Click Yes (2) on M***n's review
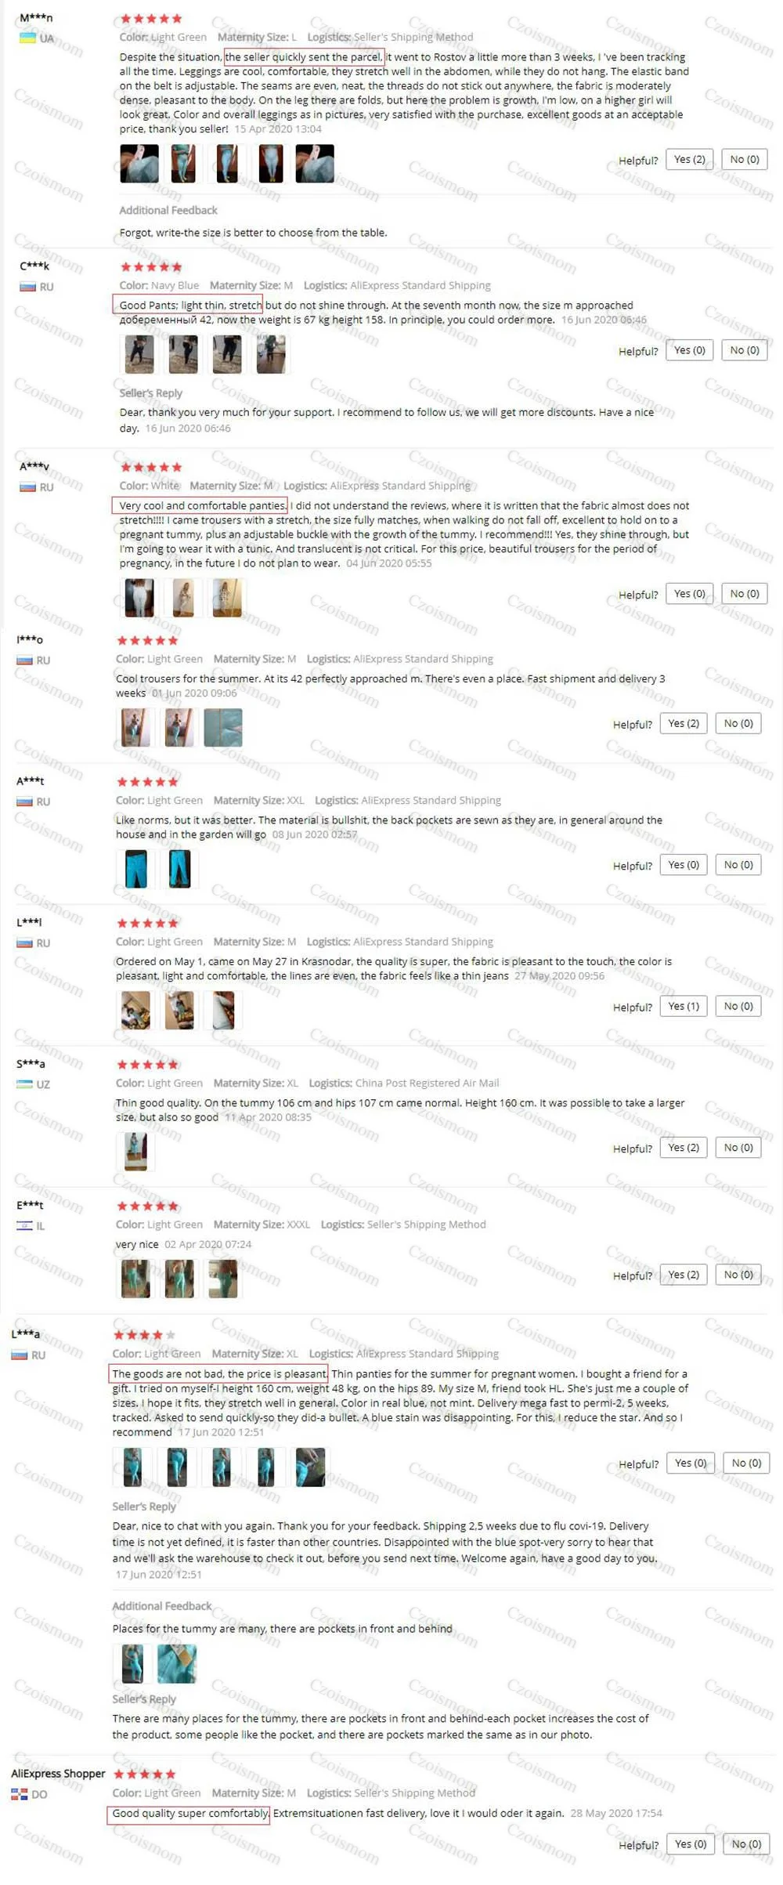 click(689, 160)
